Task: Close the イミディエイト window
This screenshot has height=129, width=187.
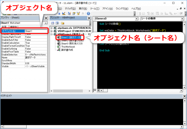Action: click(184, 96)
